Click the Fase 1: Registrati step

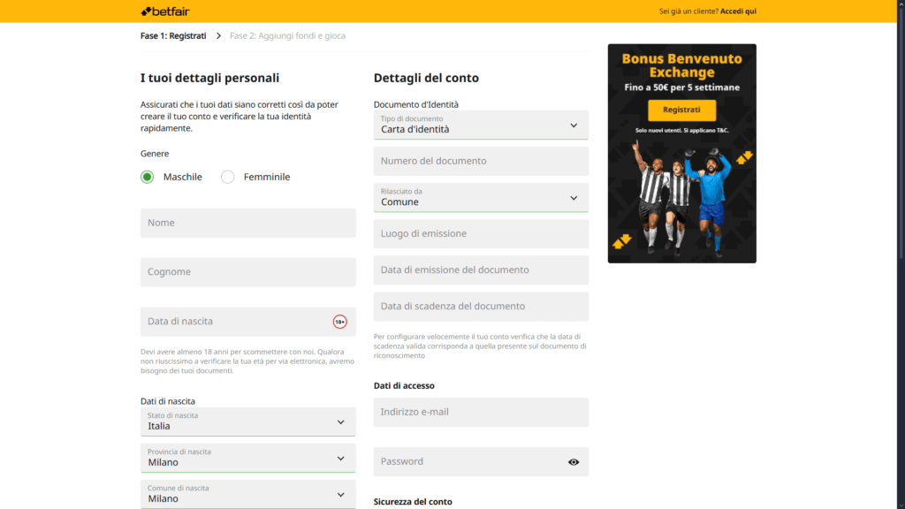coord(171,36)
